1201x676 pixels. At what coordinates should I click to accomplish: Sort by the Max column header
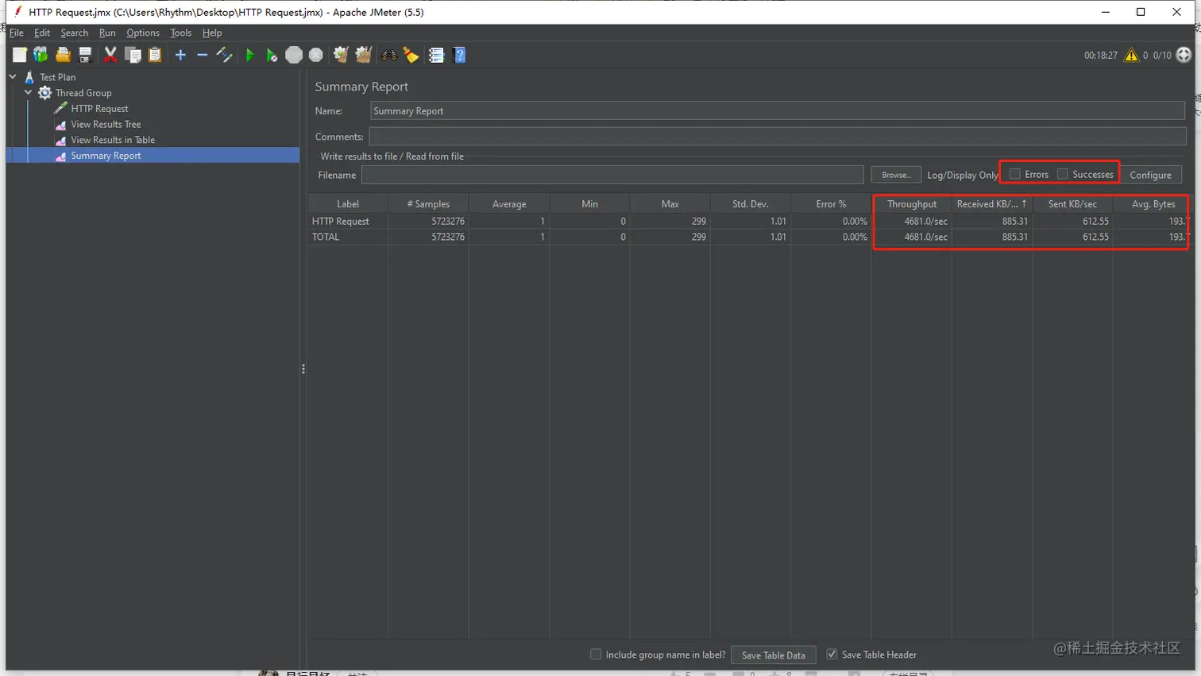(670, 204)
